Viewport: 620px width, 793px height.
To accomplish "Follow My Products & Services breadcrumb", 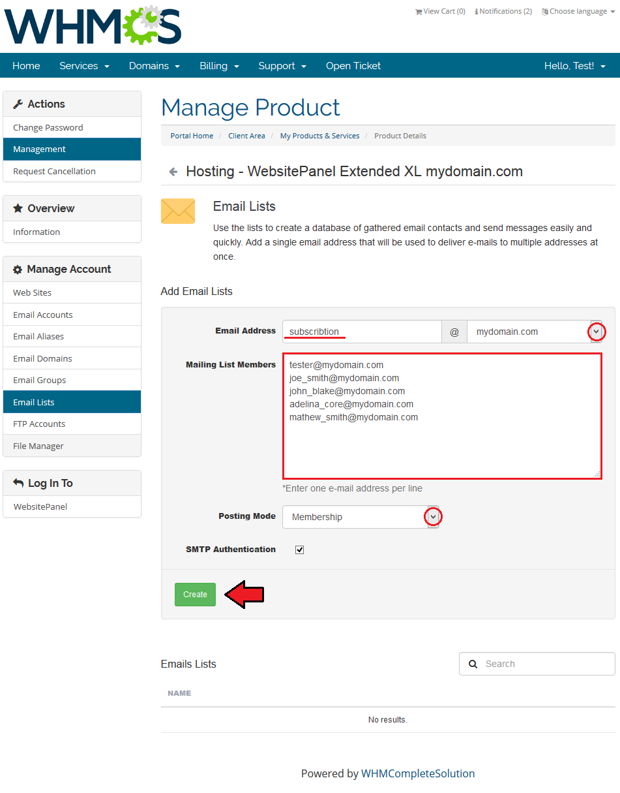I will click(319, 136).
